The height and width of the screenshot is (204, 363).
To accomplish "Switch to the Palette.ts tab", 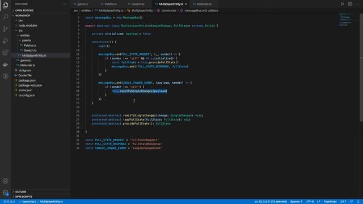I will pos(110,4).
